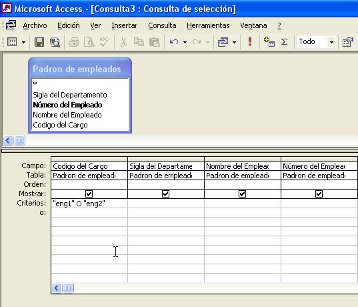
Task: Click Orden cell under Codigo del Cargo
Action: pos(89,184)
